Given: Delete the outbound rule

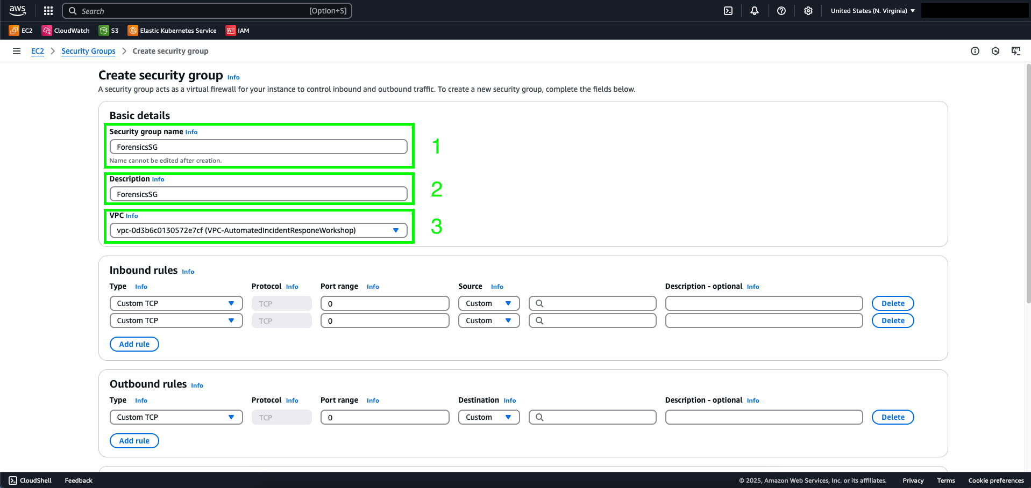Looking at the screenshot, I should 893,417.
